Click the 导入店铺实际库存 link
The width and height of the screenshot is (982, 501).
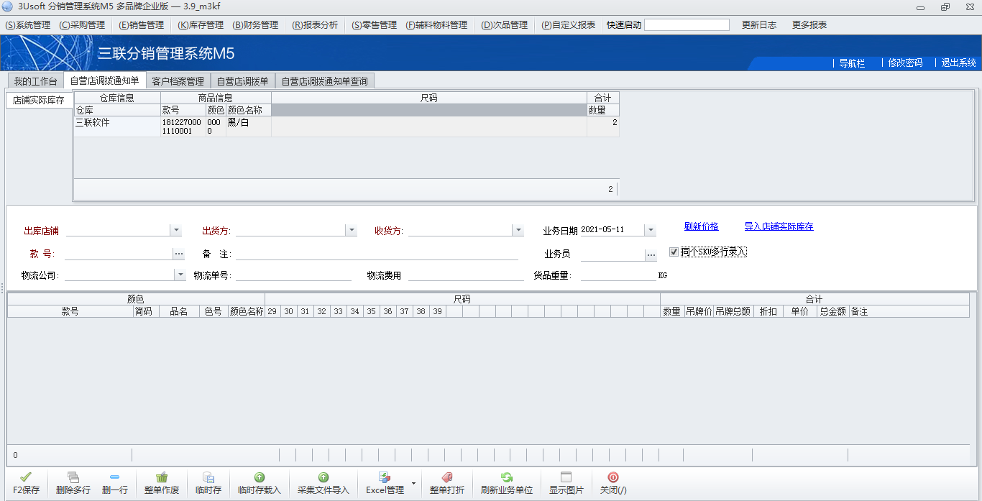pyautogui.click(x=779, y=226)
